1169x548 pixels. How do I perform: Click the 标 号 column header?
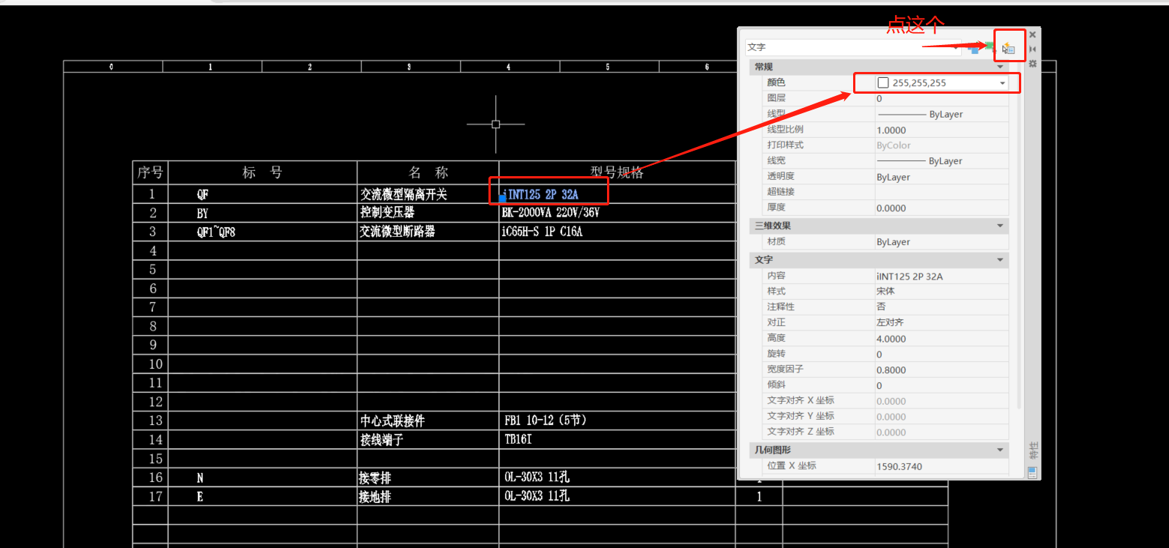(263, 172)
